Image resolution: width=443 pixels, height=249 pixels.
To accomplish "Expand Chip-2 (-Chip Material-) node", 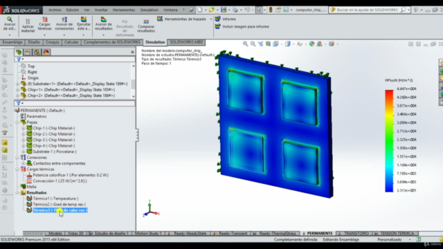I will click(24, 134).
